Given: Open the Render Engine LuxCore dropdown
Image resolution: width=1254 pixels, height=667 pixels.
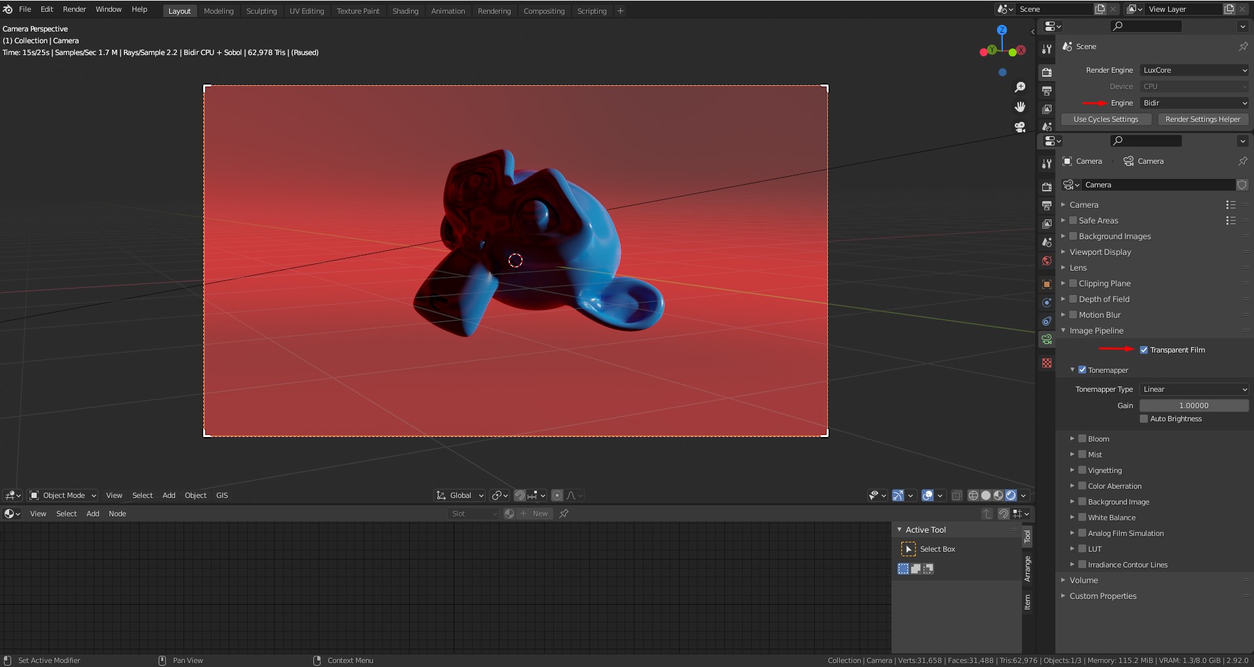Looking at the screenshot, I should pos(1194,70).
